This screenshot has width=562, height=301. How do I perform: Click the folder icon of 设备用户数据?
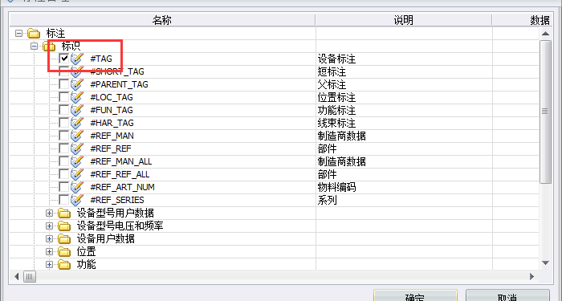64,238
